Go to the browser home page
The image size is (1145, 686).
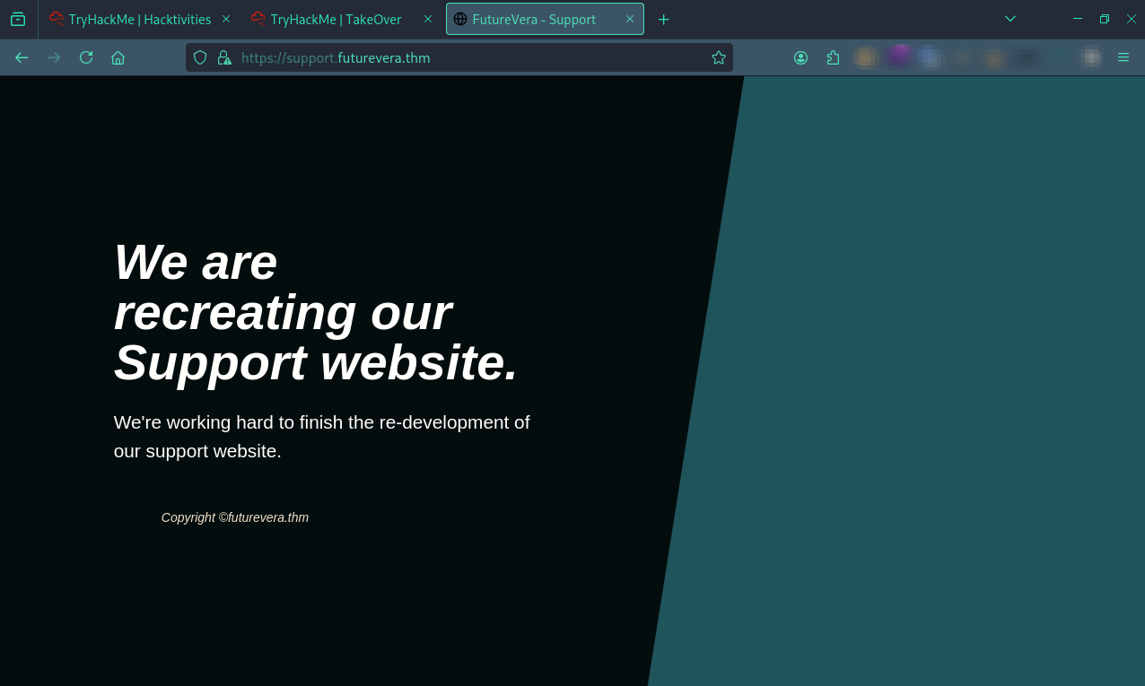[118, 57]
